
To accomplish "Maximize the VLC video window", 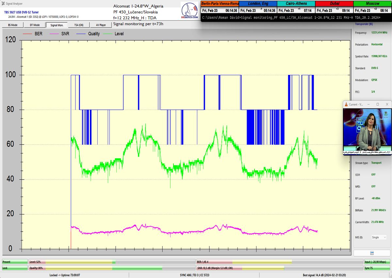I will pos(378,104).
